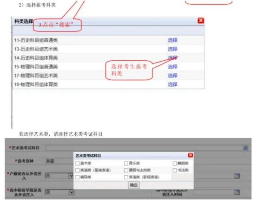The width and height of the screenshot is (258, 202).
Task: Focus the 艺术类考试科目 input field
Action: [145, 148]
